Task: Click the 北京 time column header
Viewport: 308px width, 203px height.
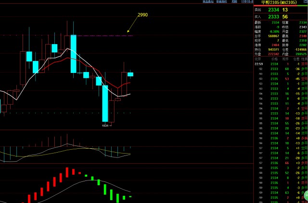Action: (258, 59)
